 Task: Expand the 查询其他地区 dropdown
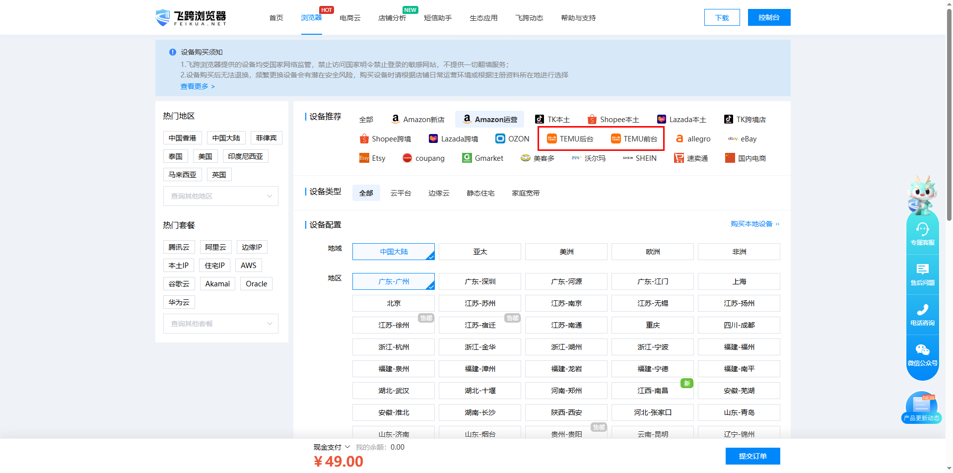(x=221, y=196)
